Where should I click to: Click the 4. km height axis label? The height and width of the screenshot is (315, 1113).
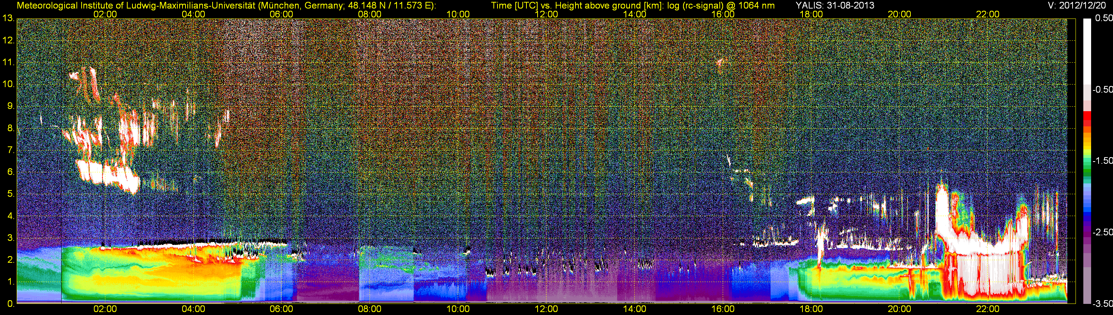[x=10, y=216]
